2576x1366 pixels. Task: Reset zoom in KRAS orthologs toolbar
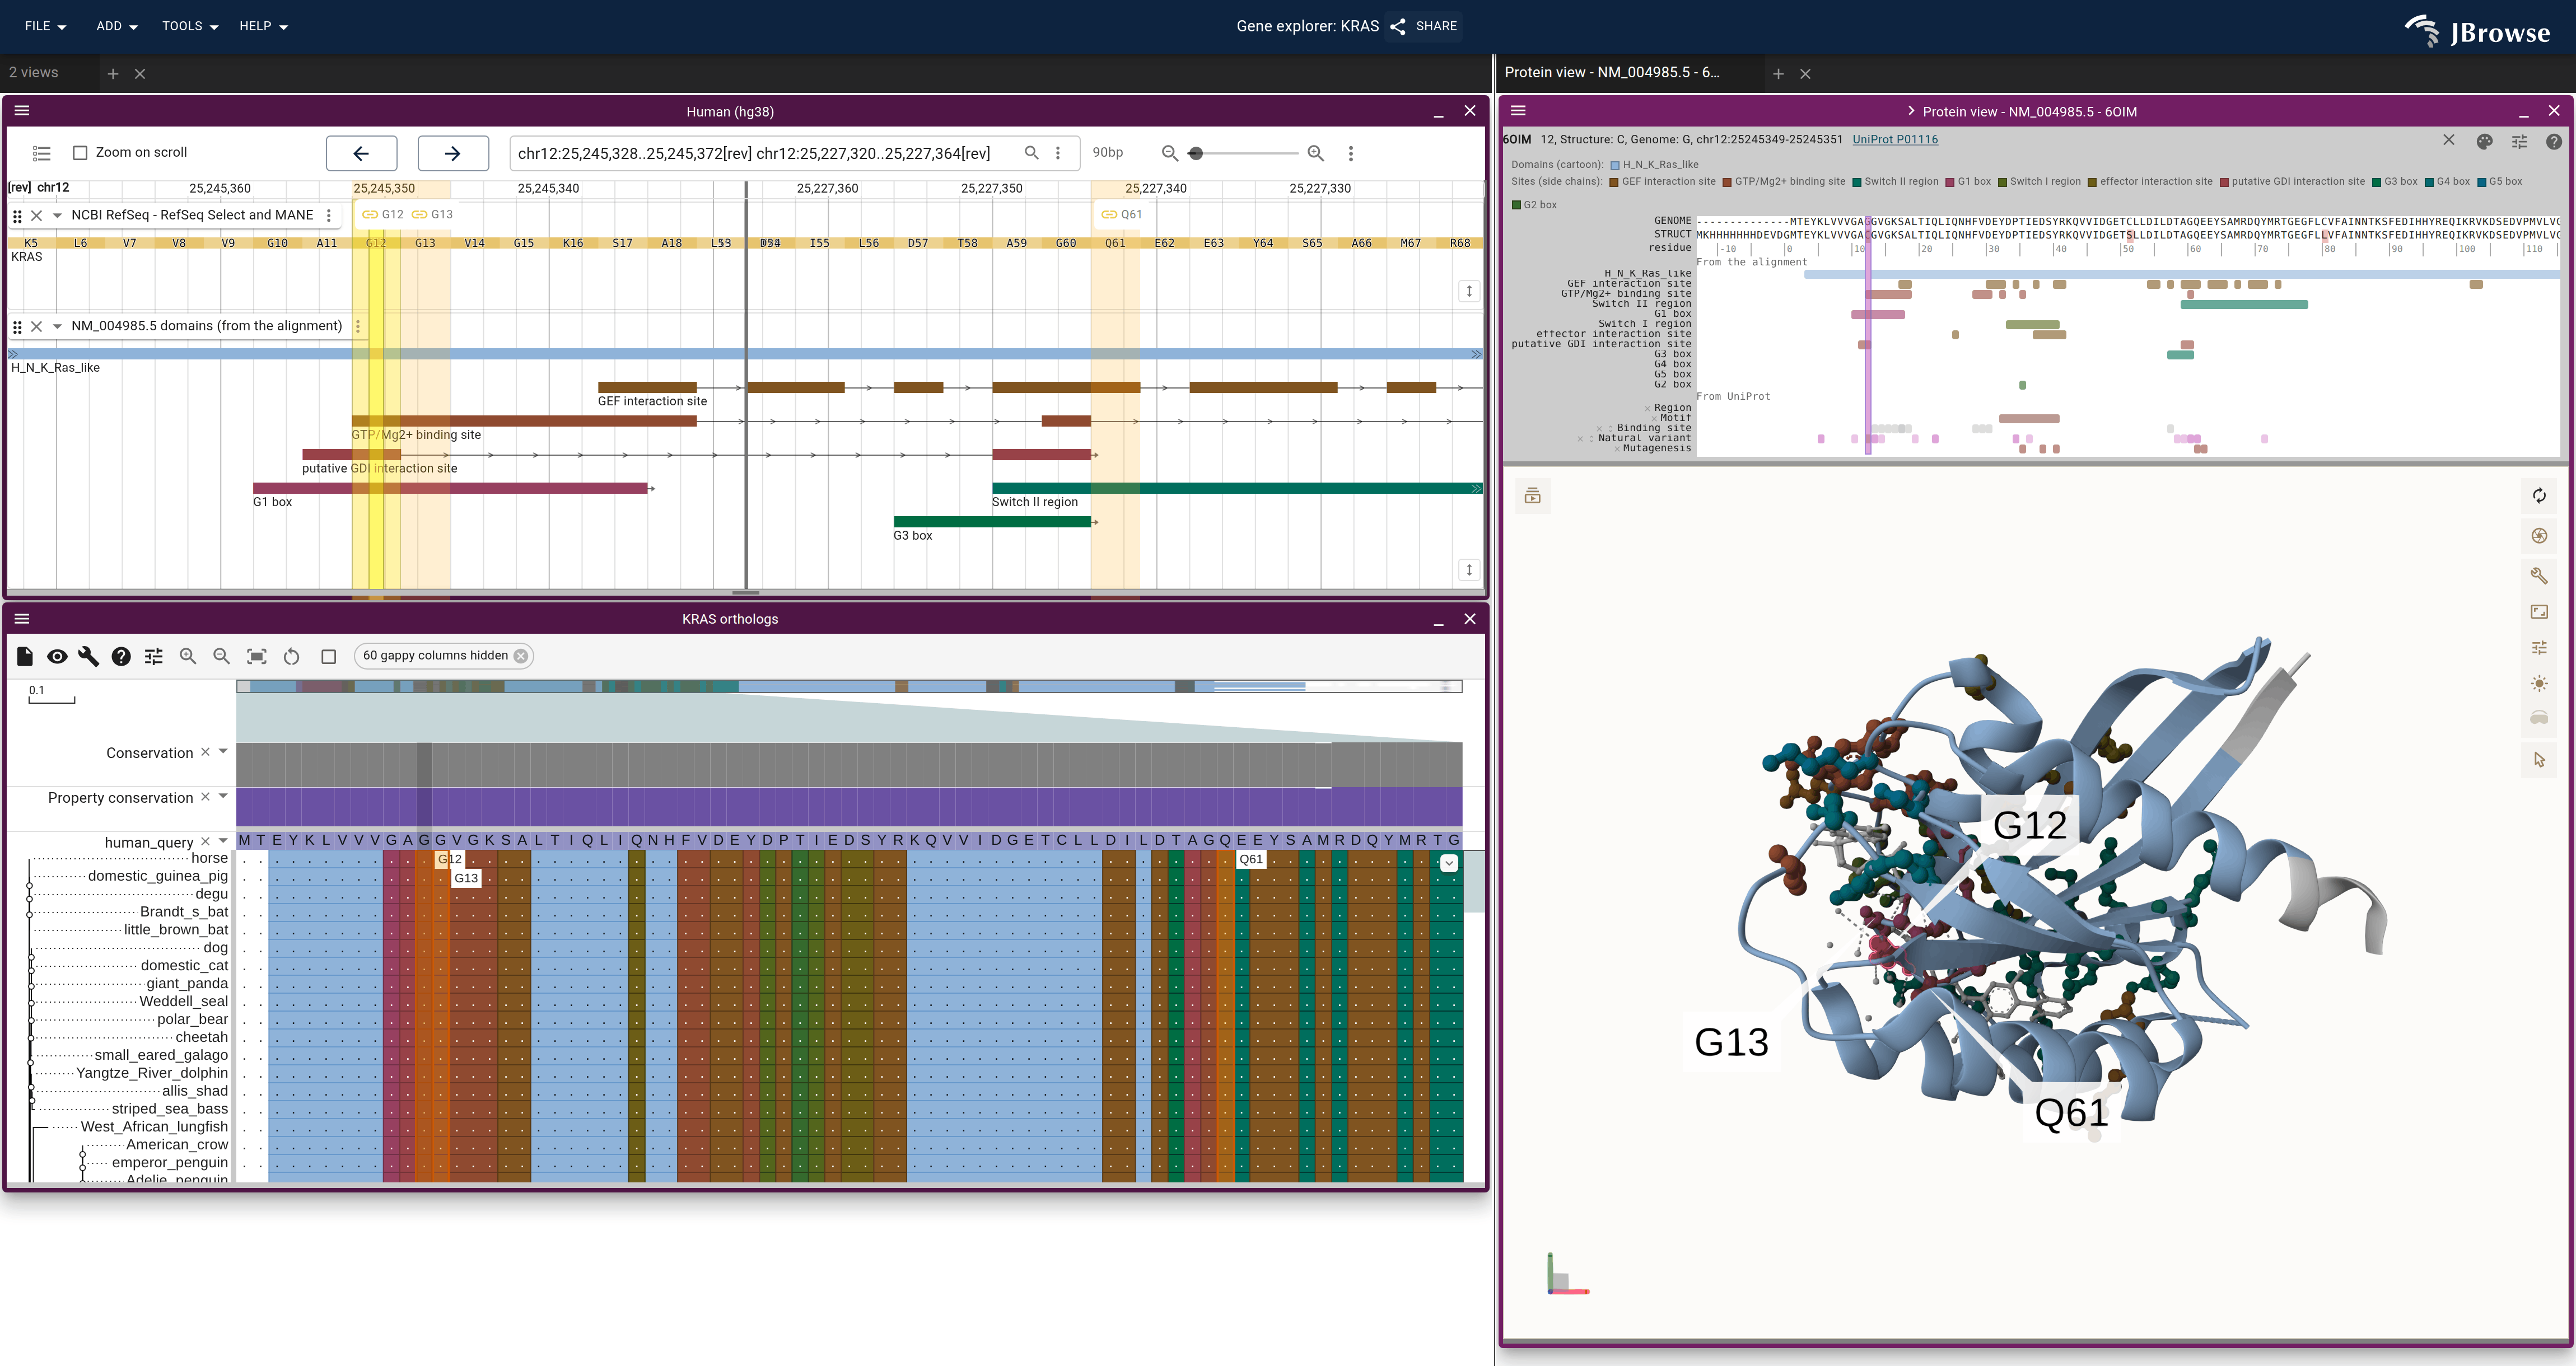[291, 656]
